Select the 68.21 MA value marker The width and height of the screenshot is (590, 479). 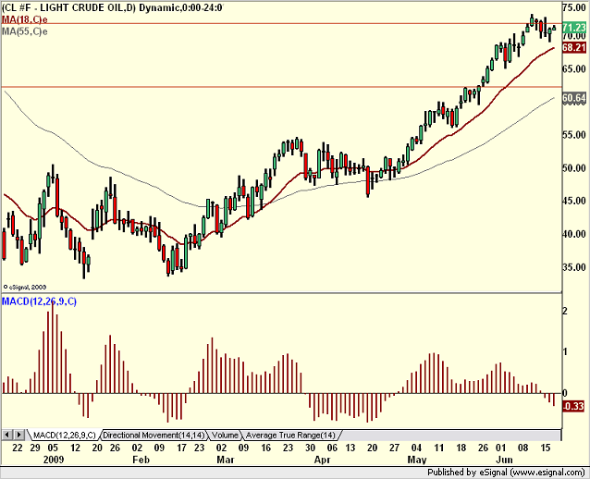(x=574, y=47)
